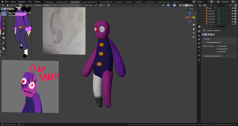This screenshot has height=126, width=238.
Task: Open the Output properties tab
Action: point(199,39)
